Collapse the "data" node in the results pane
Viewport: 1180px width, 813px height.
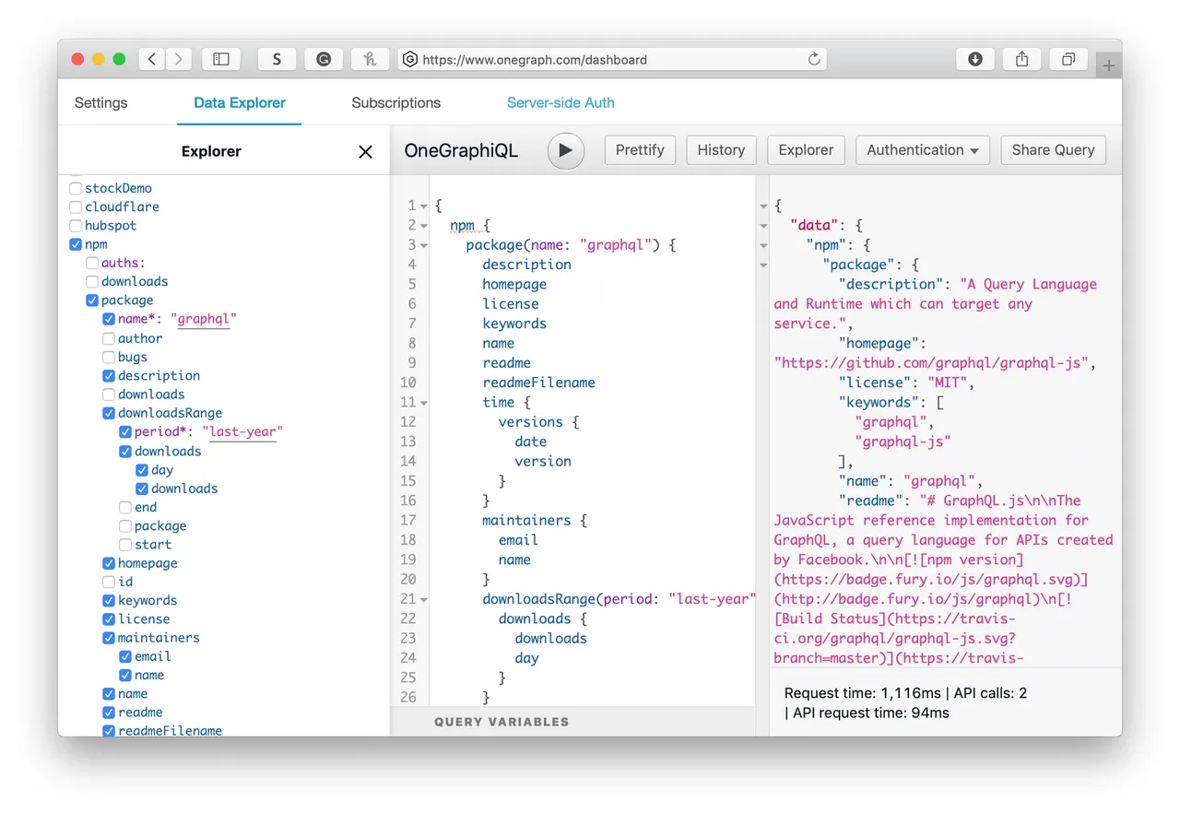tap(763, 226)
